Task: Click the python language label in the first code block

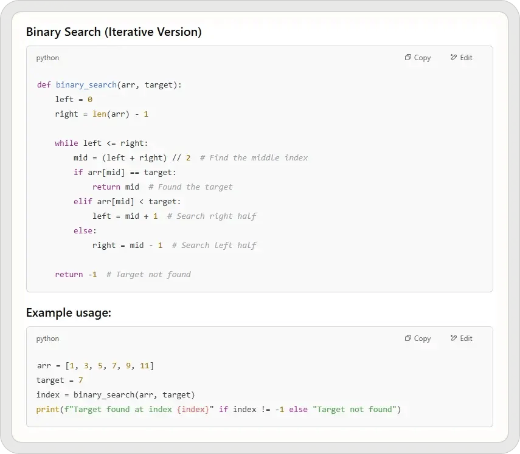Action: click(48, 58)
